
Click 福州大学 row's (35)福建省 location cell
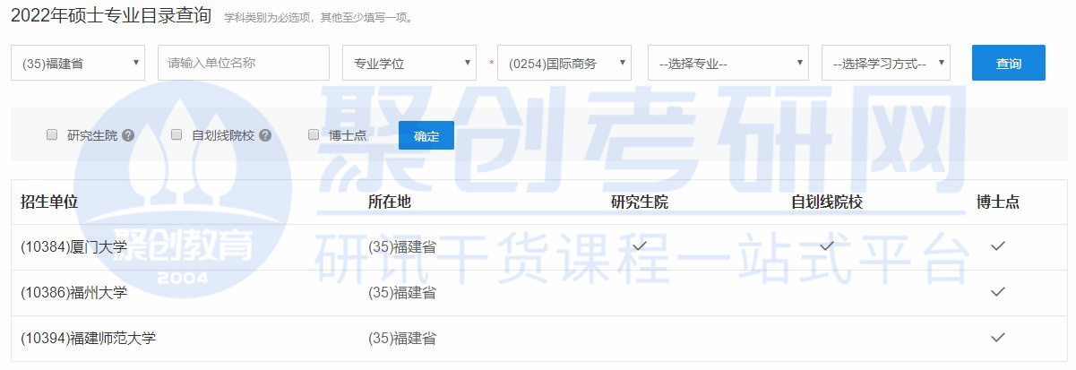pos(402,293)
